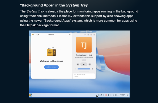Open the Wi-Fi network tray icon
The width and height of the screenshot is (158, 103).
[113, 95]
